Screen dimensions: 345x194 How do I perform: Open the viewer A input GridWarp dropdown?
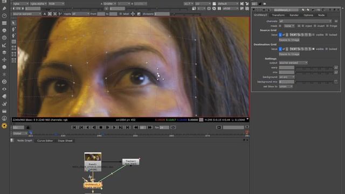click(x=110, y=4)
